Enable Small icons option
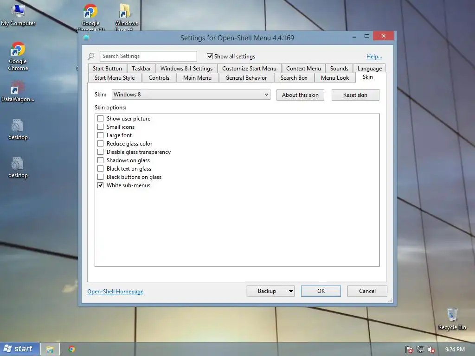Image resolution: width=475 pixels, height=356 pixels. [100, 127]
